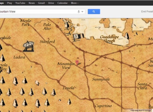Open Gmail in the top bar
153x112 pixels.
coord(41,3)
